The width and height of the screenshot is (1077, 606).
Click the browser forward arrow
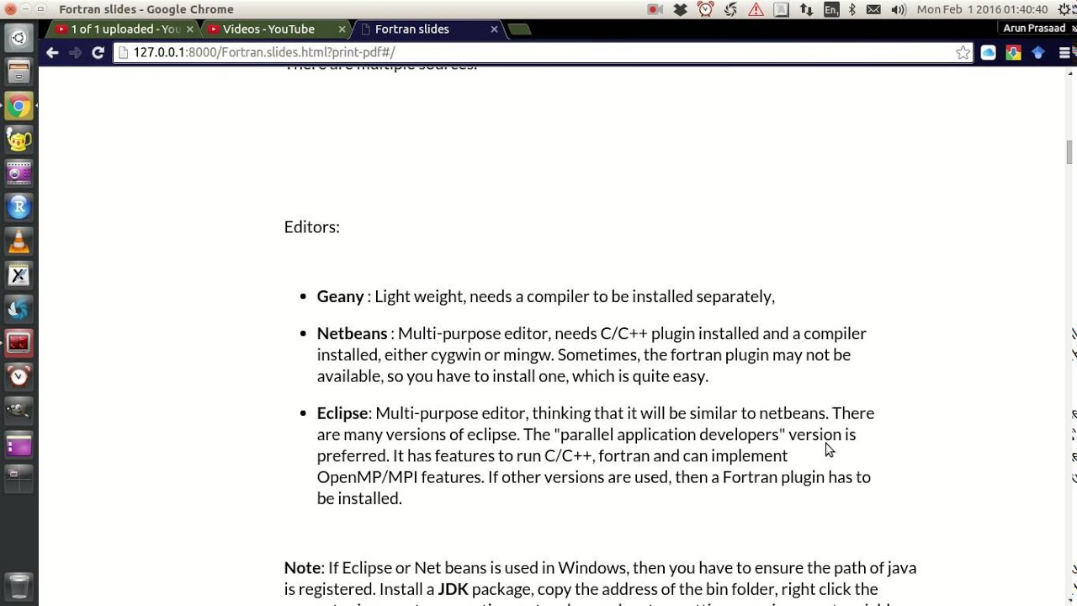click(75, 52)
